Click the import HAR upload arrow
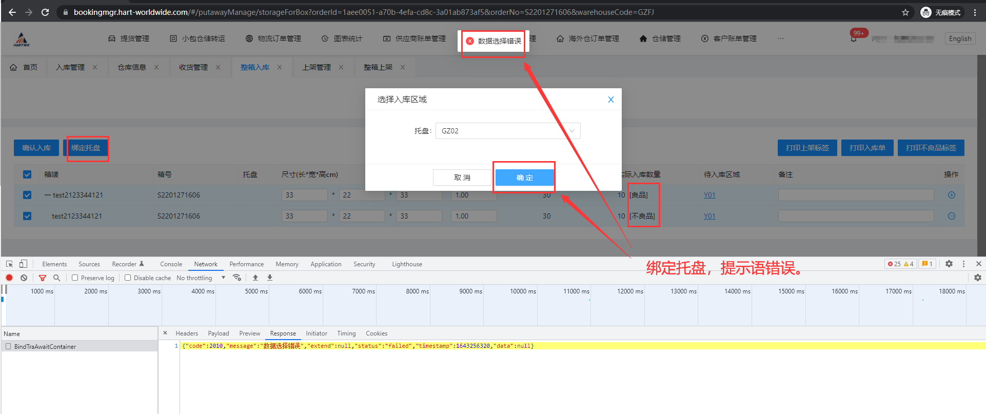 [255, 278]
